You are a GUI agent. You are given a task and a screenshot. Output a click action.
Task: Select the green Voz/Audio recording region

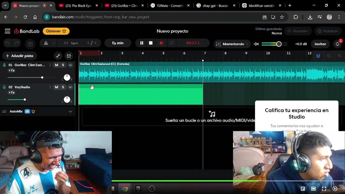click(x=141, y=94)
